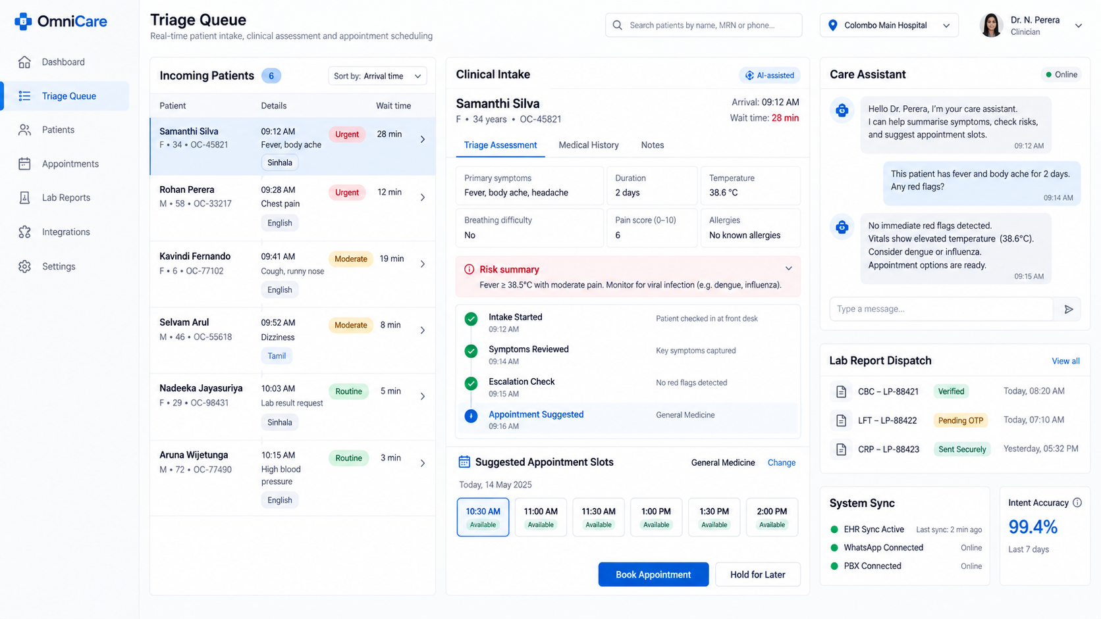Click the Urgent tag on Rohan Perera

pyautogui.click(x=347, y=193)
